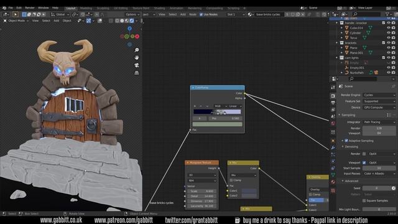The width and height of the screenshot is (398, 224).
Task: Hide Torus with its eye icon
Action: (x=388, y=37)
